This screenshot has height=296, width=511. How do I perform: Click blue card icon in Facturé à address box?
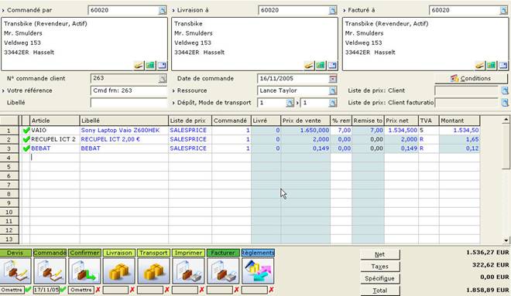503,66
